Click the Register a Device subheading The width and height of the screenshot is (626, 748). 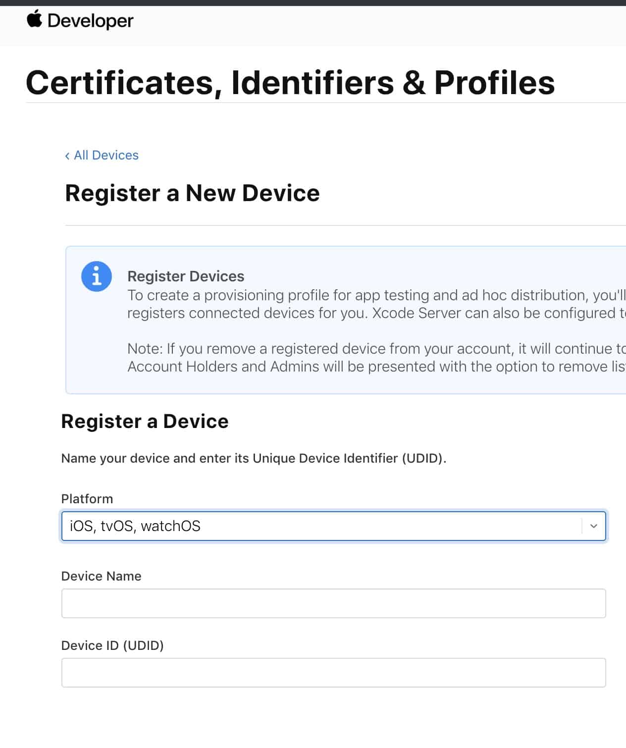coord(145,422)
